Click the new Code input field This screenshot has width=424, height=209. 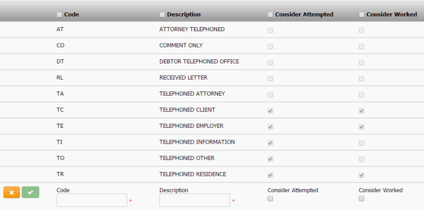92,200
